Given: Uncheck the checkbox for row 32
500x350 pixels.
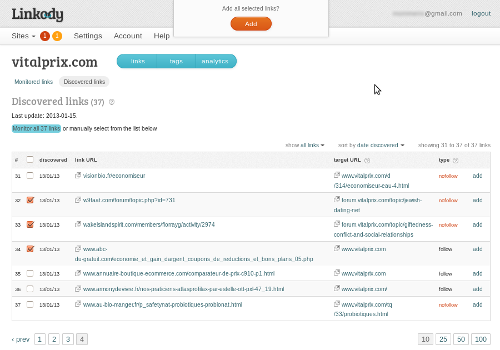Looking at the screenshot, I should click(x=30, y=200).
